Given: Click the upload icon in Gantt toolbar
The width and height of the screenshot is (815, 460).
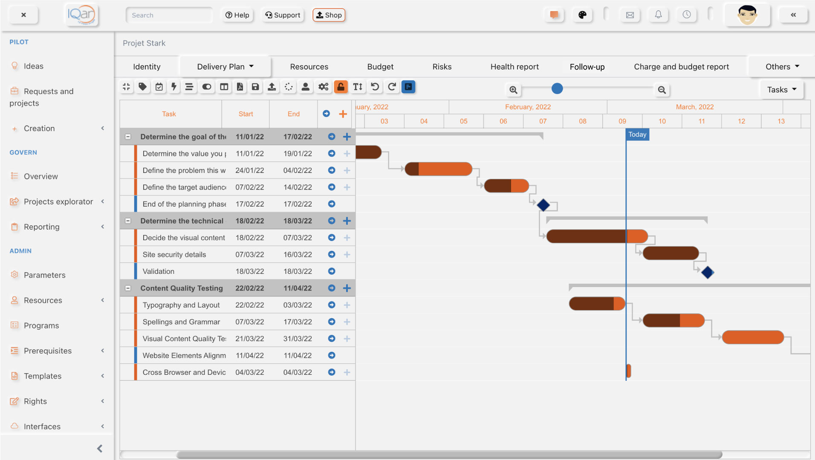Looking at the screenshot, I should tap(272, 87).
